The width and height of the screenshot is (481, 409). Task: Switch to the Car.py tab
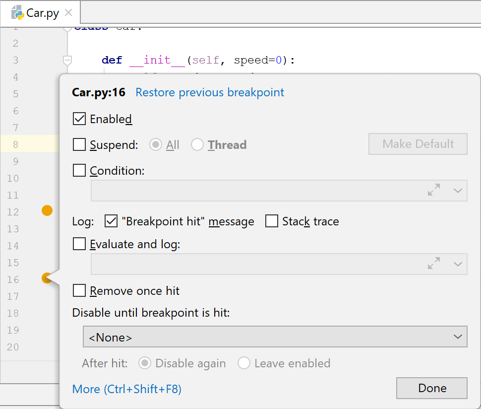43,13
